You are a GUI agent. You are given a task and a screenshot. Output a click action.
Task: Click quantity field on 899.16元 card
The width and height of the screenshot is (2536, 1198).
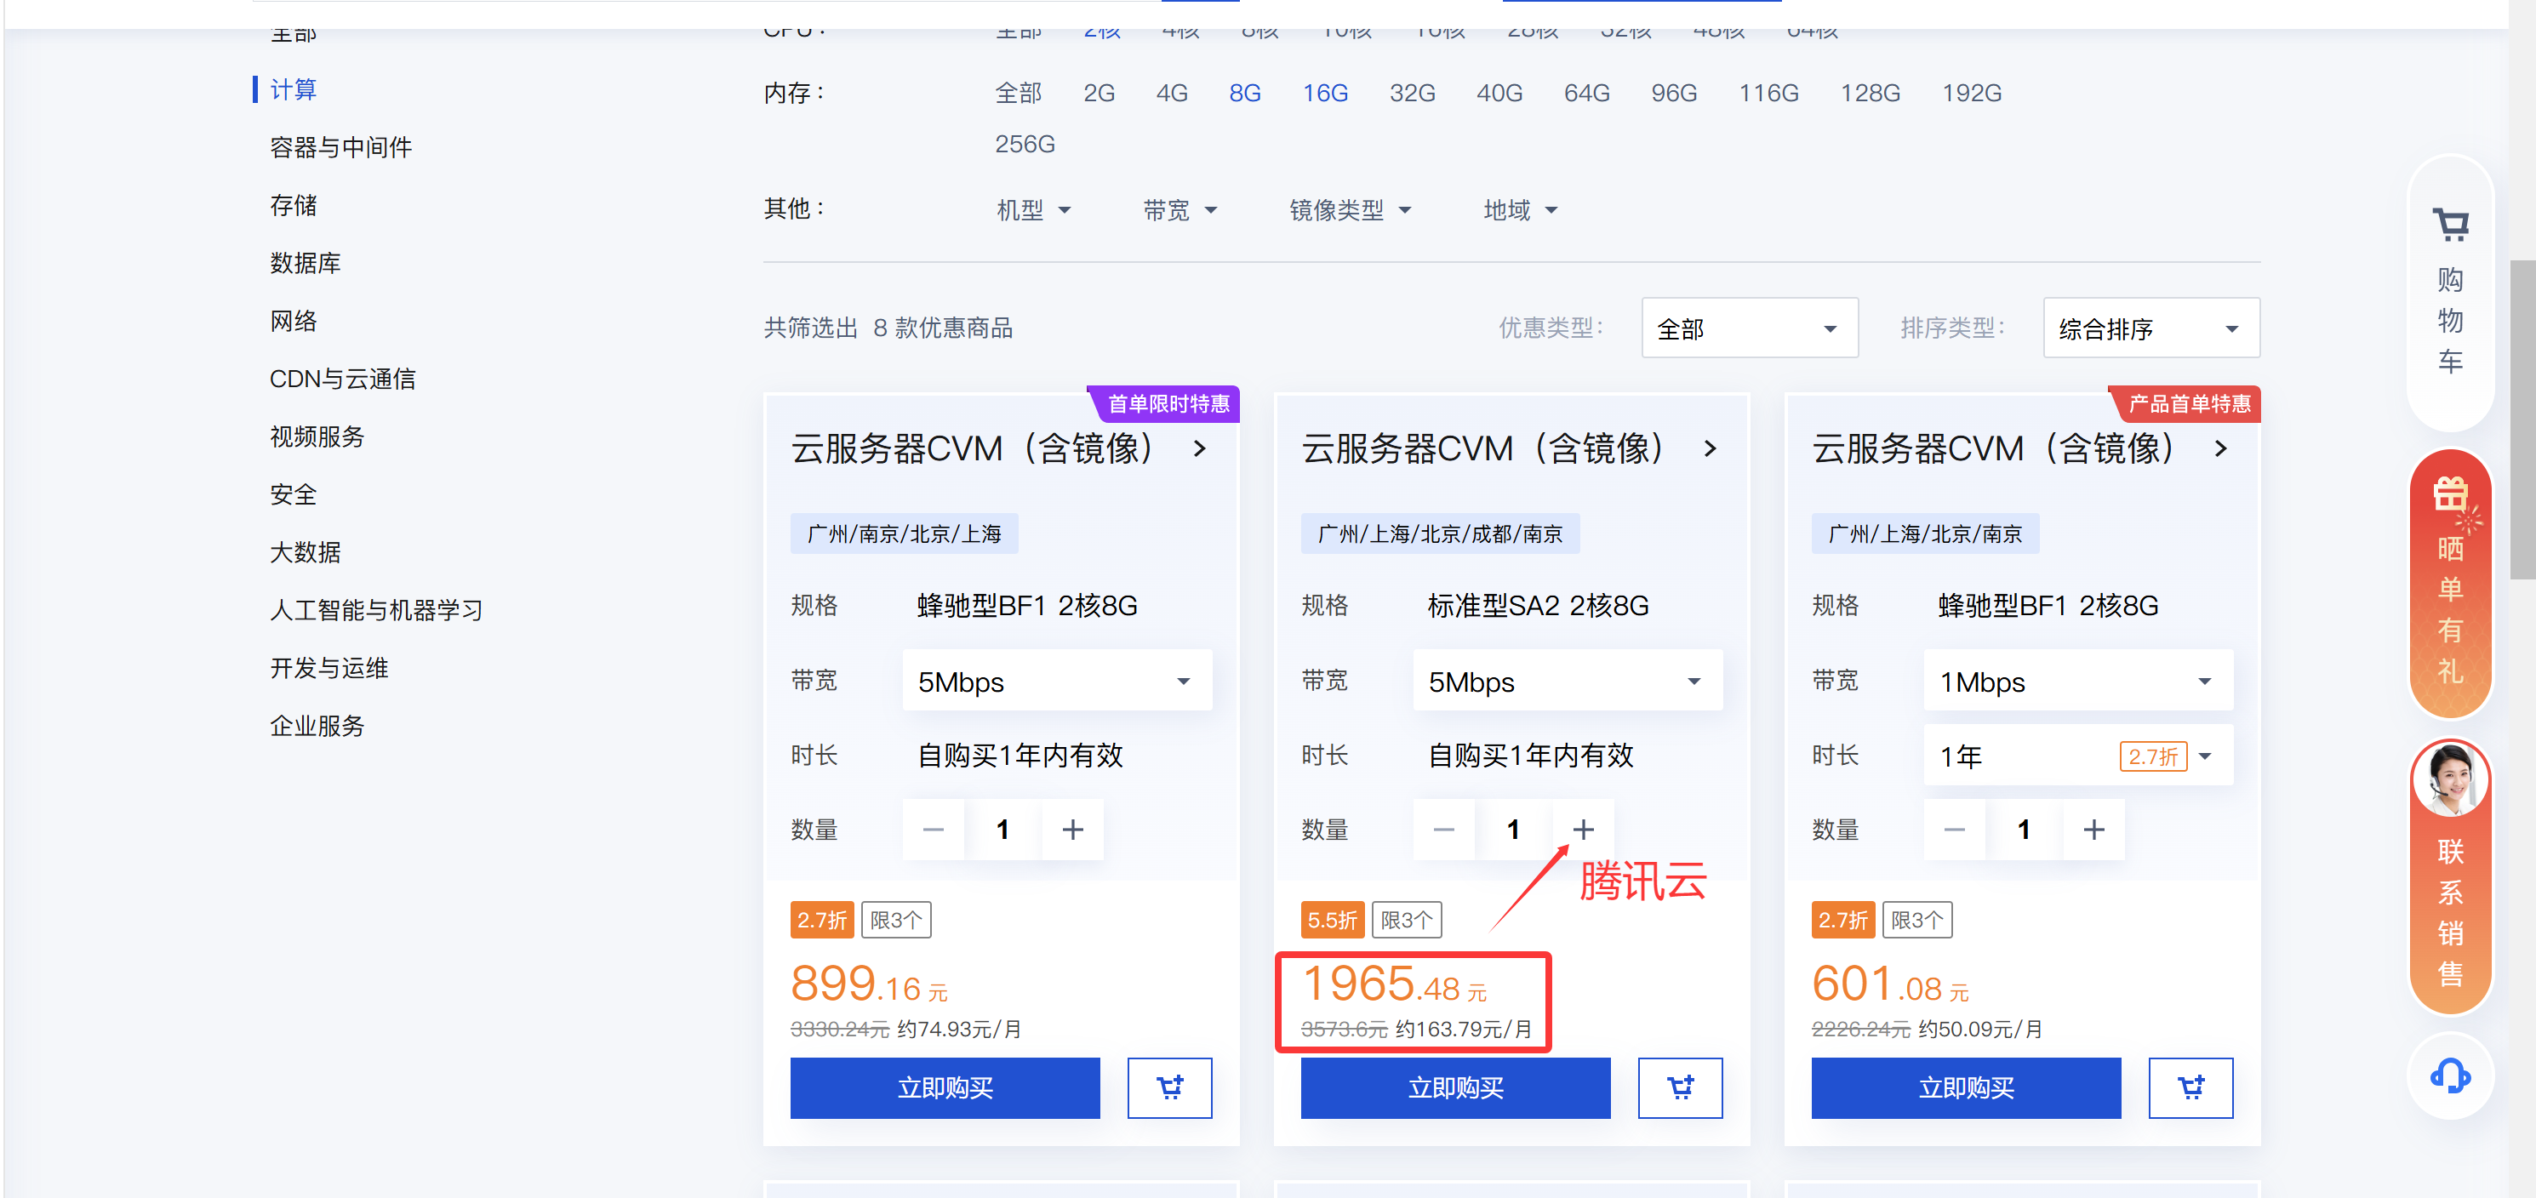(x=1003, y=830)
